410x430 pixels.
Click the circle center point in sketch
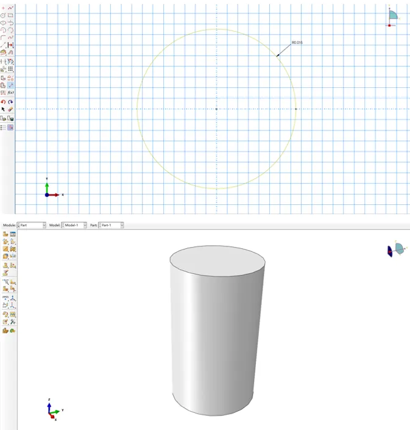pyautogui.click(x=216, y=109)
